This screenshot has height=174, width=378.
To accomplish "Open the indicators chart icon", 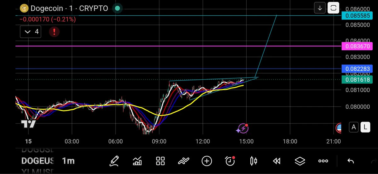I will point(137,161).
